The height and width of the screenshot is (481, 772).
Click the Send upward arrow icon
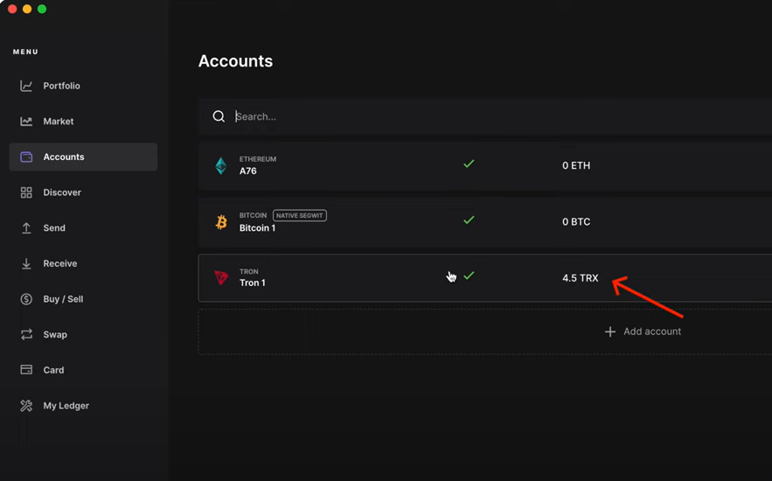pyautogui.click(x=26, y=228)
